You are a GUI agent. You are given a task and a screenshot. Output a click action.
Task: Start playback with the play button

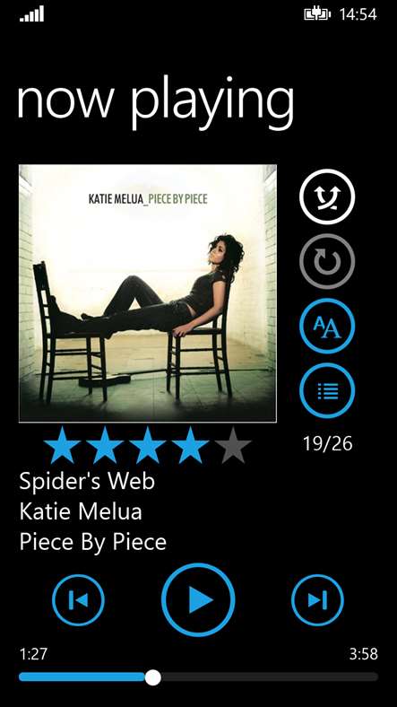[x=198, y=599]
